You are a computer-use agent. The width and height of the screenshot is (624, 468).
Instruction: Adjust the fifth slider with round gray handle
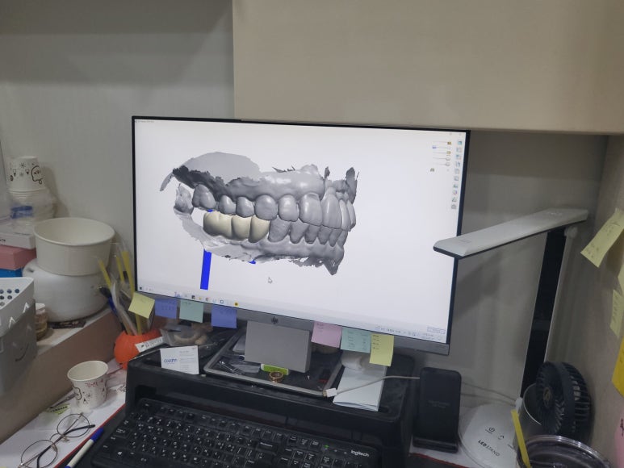pos(448,164)
